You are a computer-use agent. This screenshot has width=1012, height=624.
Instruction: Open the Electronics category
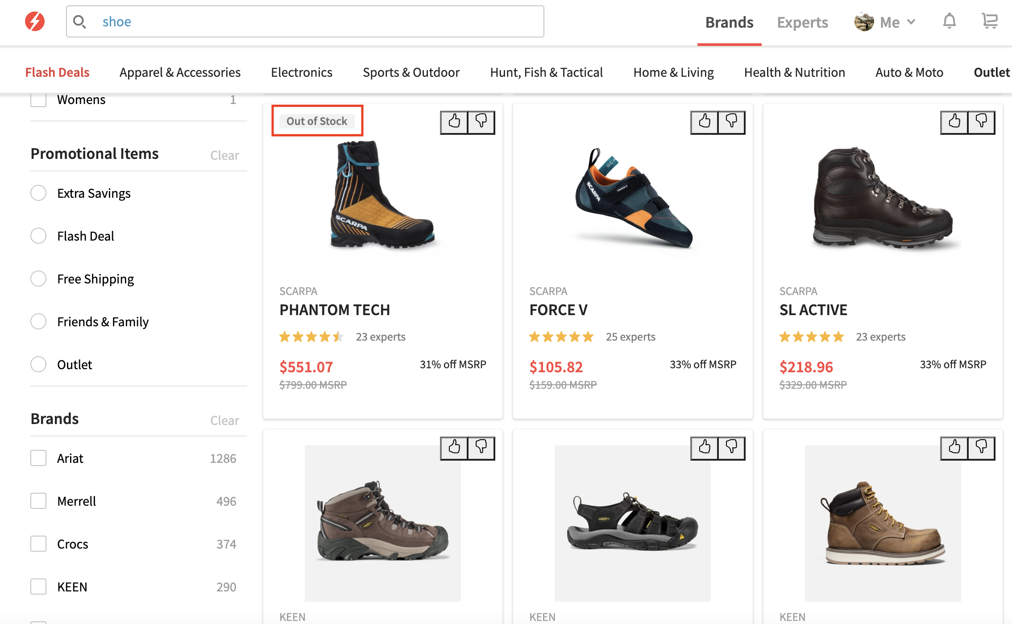point(302,72)
